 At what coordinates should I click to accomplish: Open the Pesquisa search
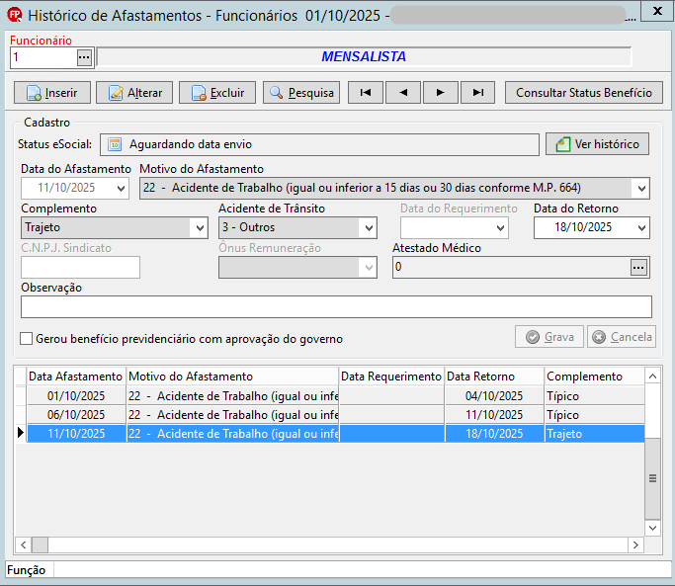[301, 93]
